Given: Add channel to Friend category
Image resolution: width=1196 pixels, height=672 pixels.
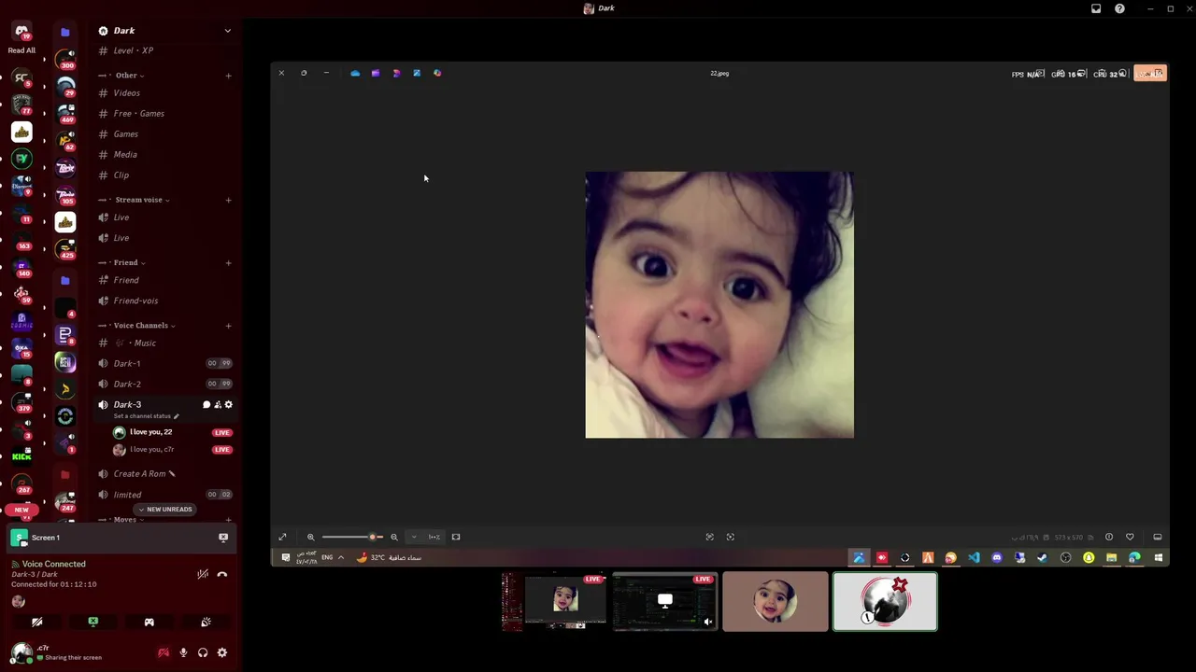Looking at the screenshot, I should (229, 262).
